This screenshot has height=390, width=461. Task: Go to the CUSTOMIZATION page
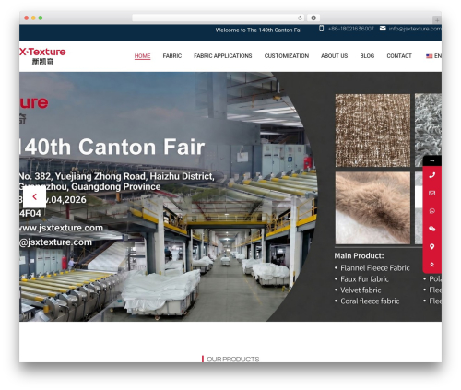(x=287, y=56)
